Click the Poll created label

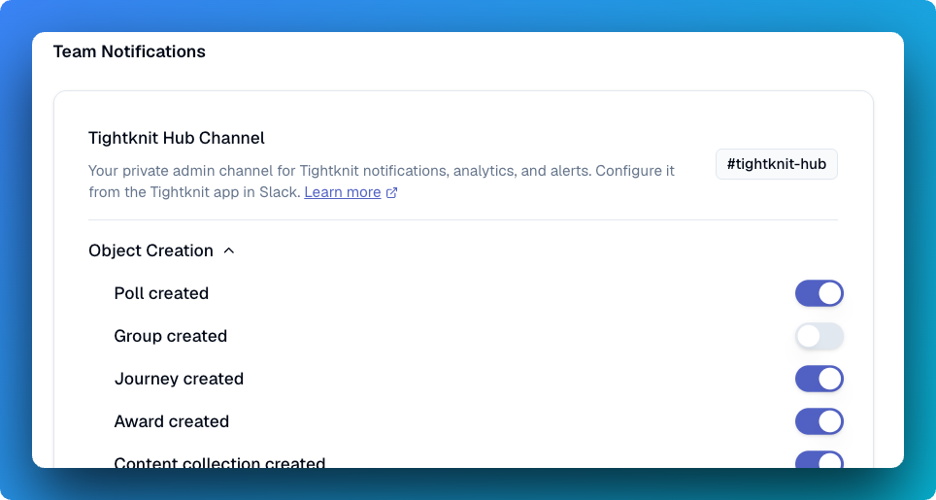click(x=161, y=293)
